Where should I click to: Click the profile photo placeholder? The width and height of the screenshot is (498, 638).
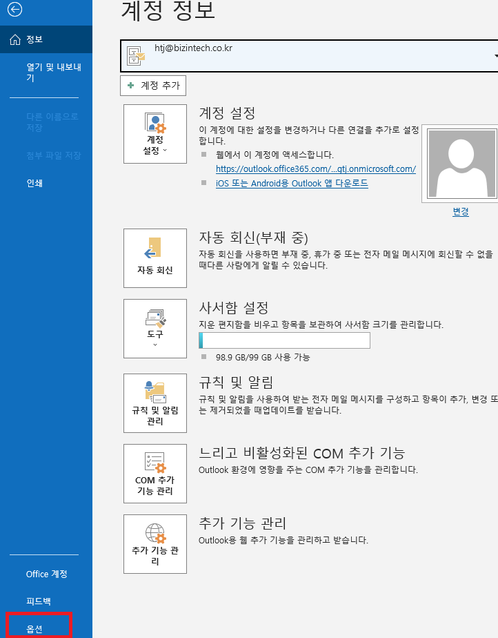pos(461,164)
